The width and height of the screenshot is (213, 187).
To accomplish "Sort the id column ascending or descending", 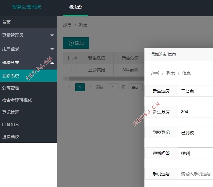I will 76,58.
